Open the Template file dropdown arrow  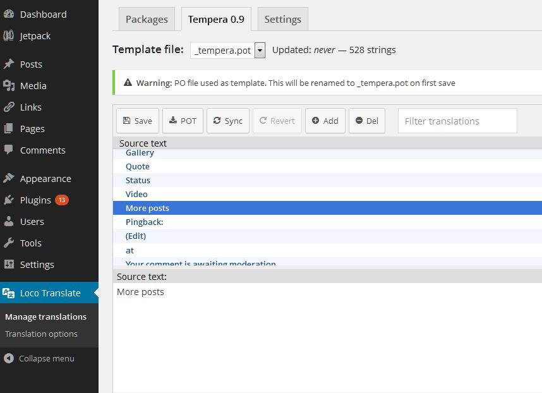click(260, 51)
